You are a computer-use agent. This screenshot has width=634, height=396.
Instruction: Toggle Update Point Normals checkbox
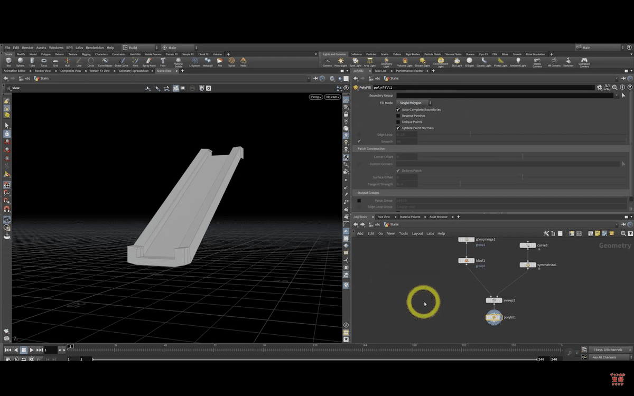pos(398,128)
